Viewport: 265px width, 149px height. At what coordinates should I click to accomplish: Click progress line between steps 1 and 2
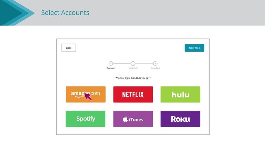(122, 63)
